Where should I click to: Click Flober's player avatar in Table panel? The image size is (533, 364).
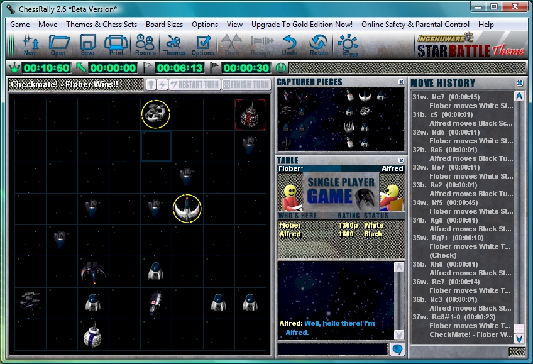(x=290, y=192)
